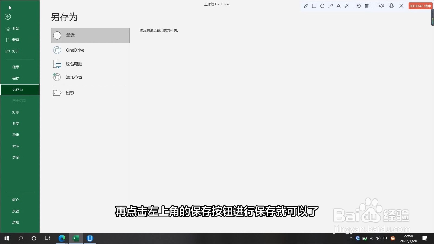Open Task View on the taskbar
This screenshot has height=244, width=434.
(x=47, y=238)
